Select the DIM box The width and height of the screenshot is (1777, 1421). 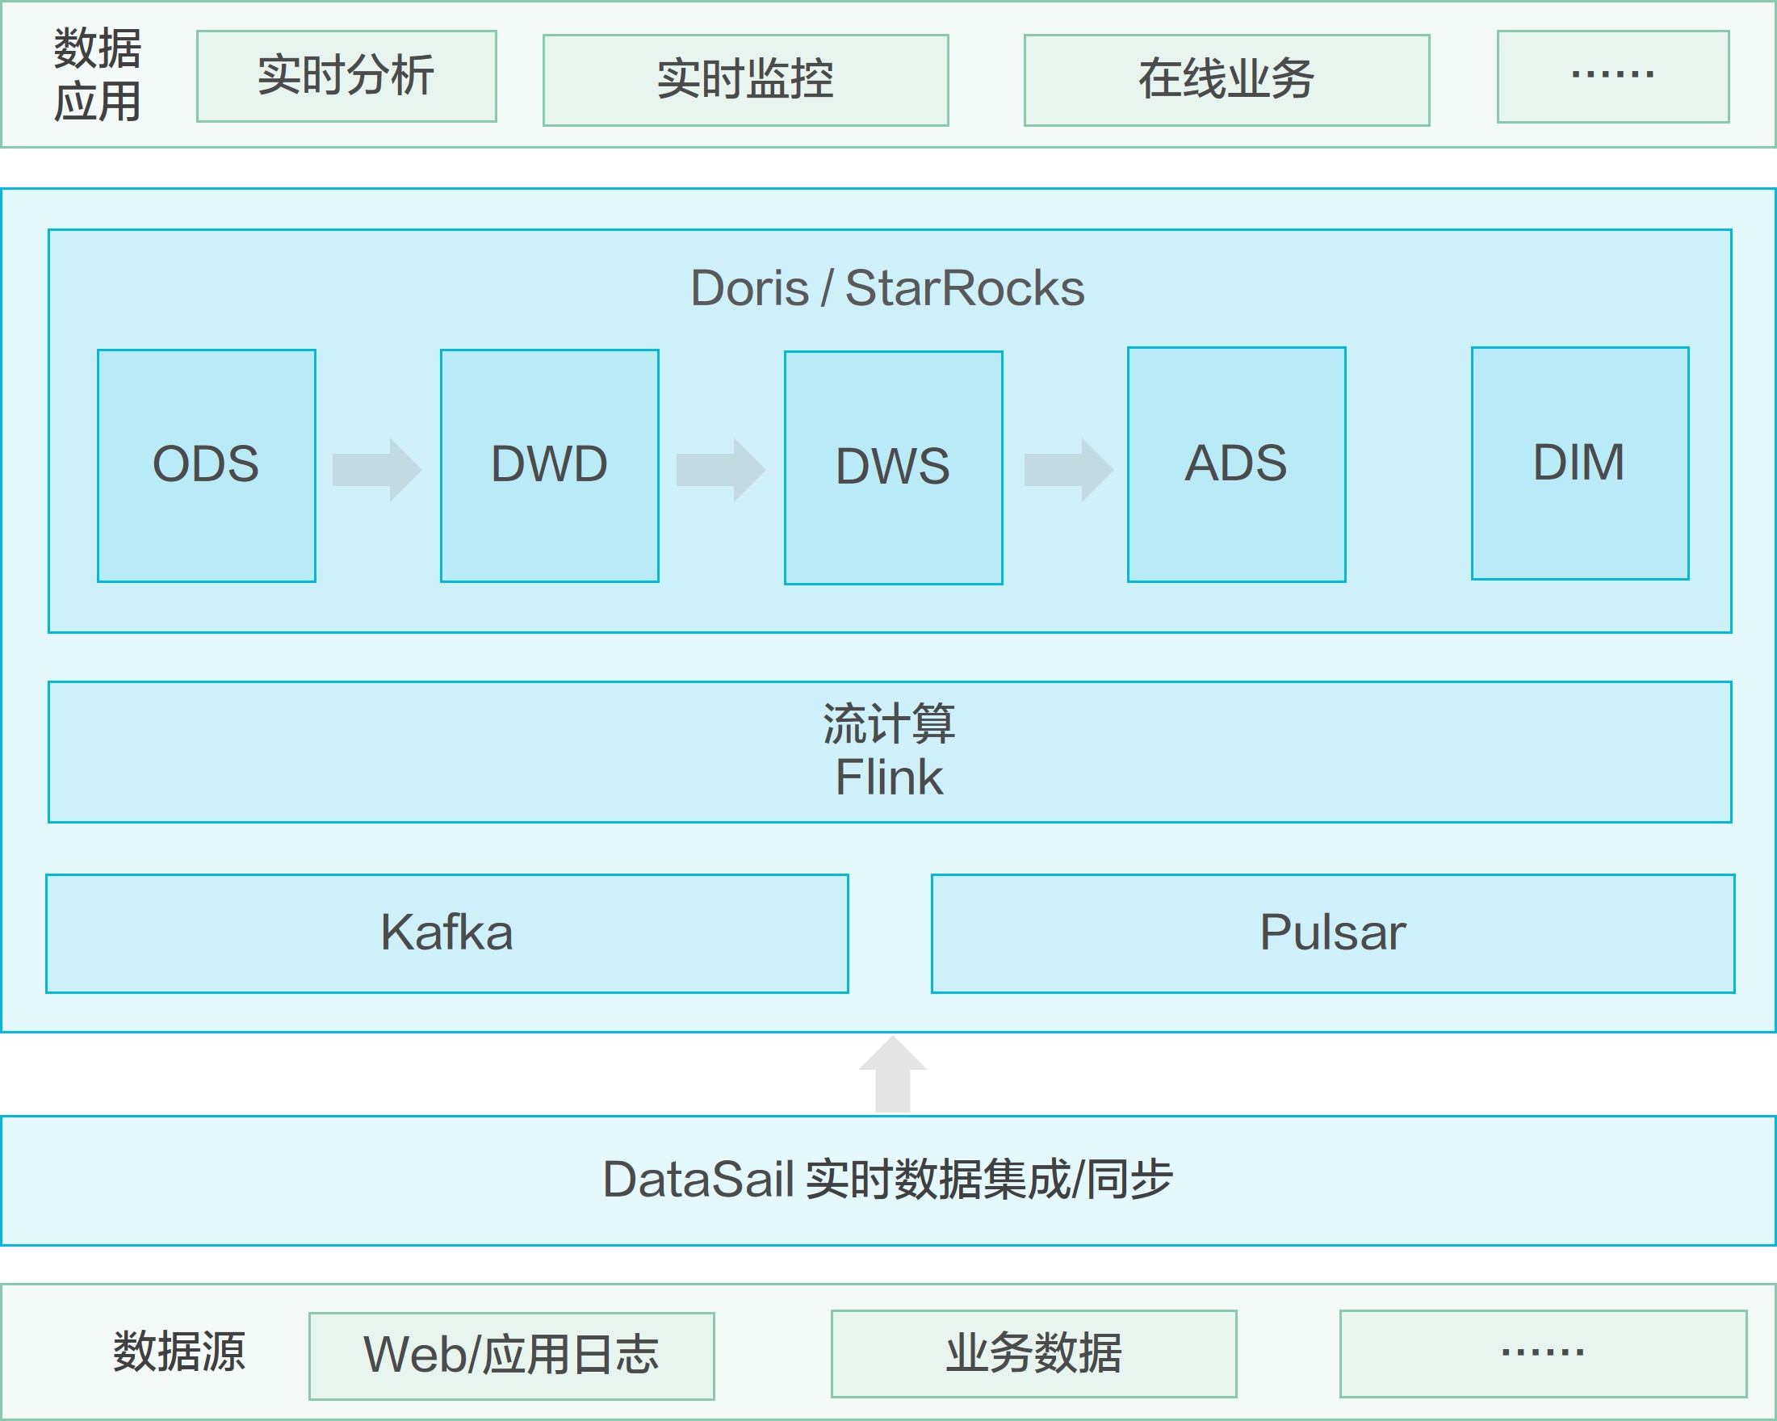tap(1580, 463)
